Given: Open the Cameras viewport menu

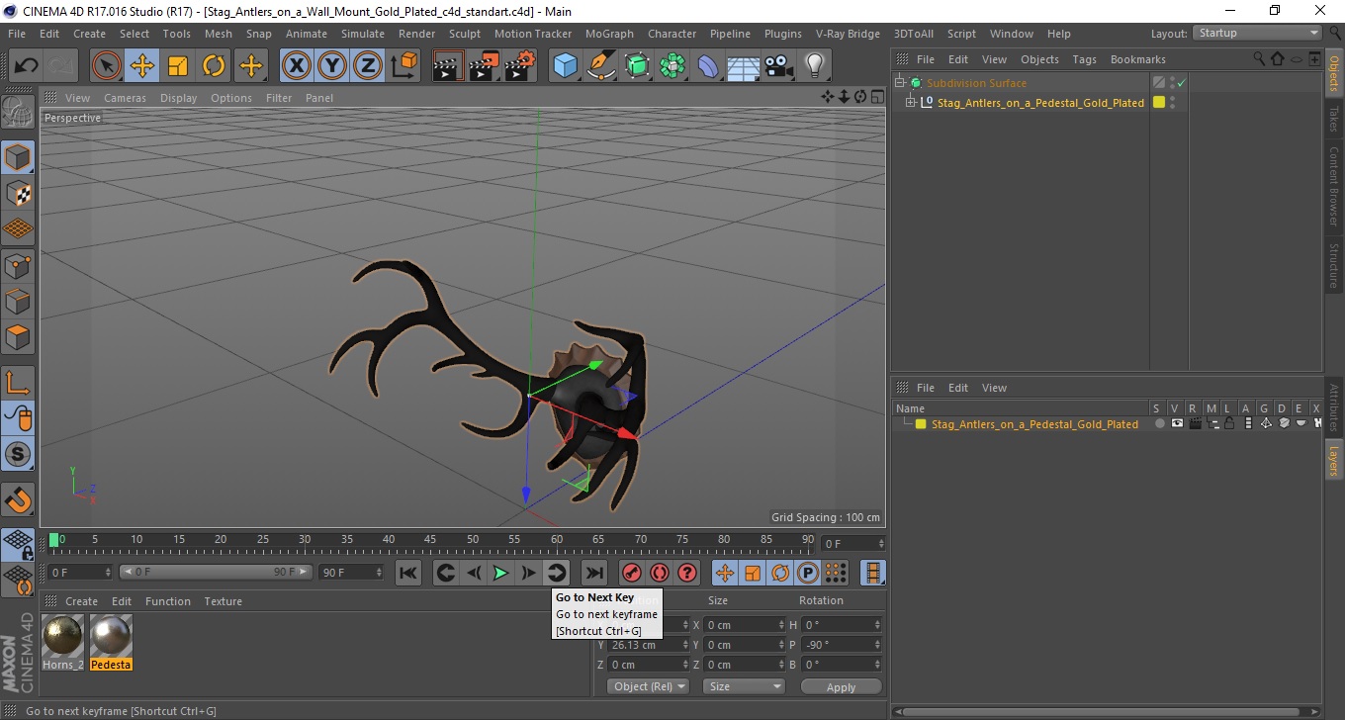Looking at the screenshot, I should click(126, 98).
